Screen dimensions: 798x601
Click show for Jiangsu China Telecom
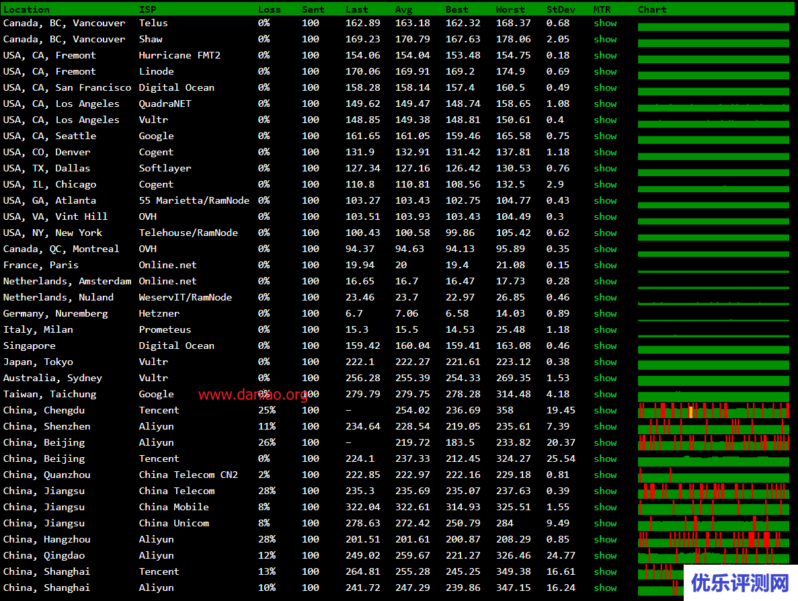(605, 491)
